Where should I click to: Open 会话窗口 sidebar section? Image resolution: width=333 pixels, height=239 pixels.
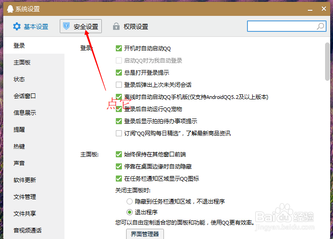(x=34, y=96)
